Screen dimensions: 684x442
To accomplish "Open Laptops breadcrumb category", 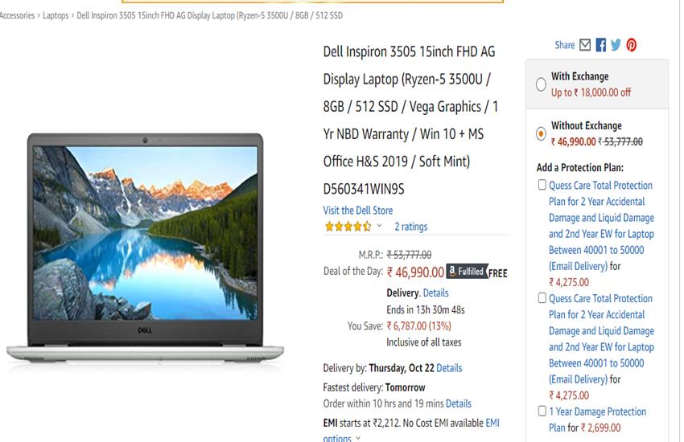I will [56, 15].
